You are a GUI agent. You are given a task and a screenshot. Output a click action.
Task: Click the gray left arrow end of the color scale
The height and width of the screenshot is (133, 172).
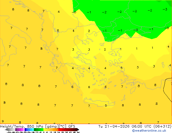(6, 129)
